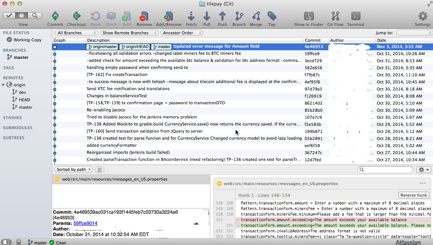This screenshot has height=245, width=433.
Task: Click the Reset toolbar icon
Action: pos(96,16)
